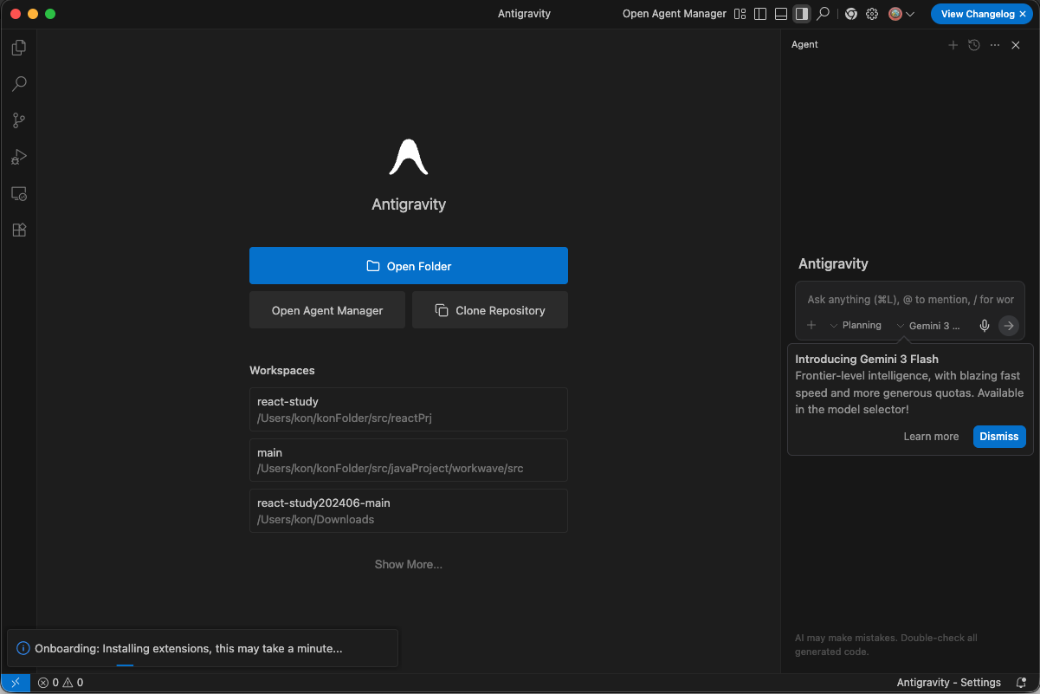Send the prompt with the arrow button
This screenshot has height=694, width=1040.
pos(1008,326)
